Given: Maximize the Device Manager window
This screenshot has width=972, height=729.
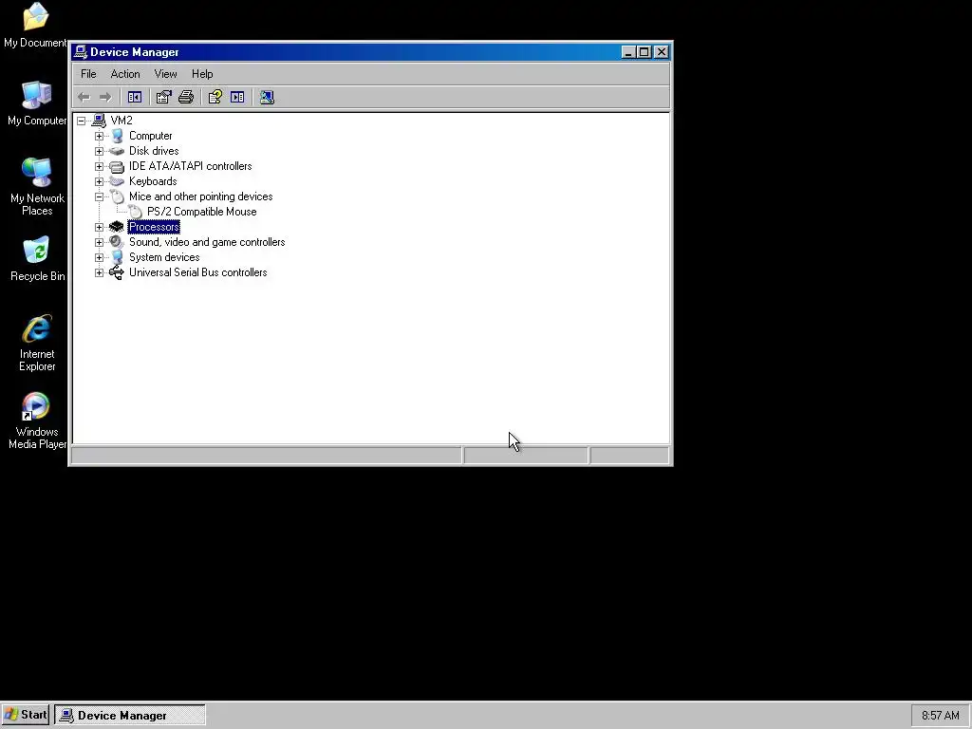Looking at the screenshot, I should click(x=645, y=52).
